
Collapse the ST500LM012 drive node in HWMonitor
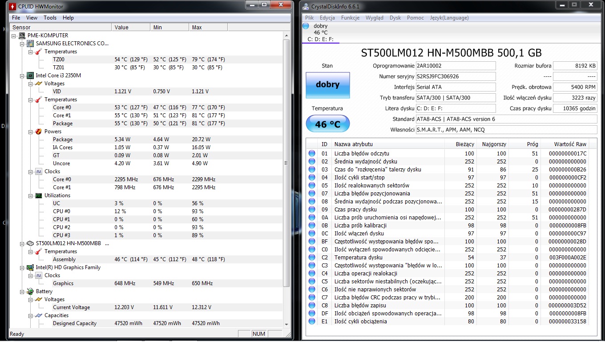click(22, 243)
